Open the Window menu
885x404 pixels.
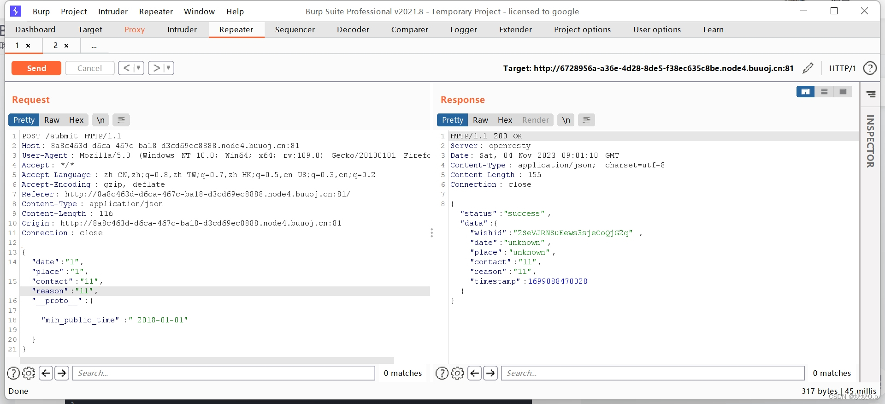199,12
